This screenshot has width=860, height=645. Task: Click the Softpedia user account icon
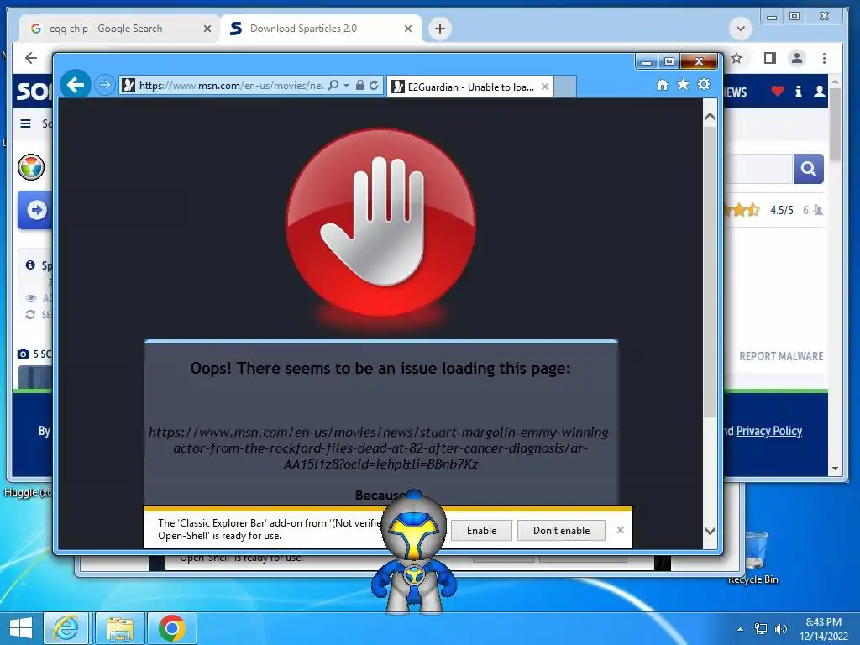tap(820, 91)
